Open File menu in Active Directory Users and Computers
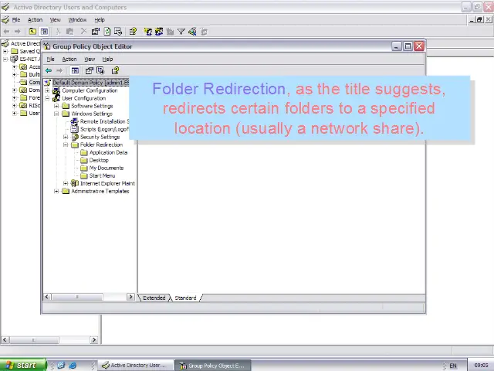The height and width of the screenshot is (371, 494). click(x=16, y=20)
